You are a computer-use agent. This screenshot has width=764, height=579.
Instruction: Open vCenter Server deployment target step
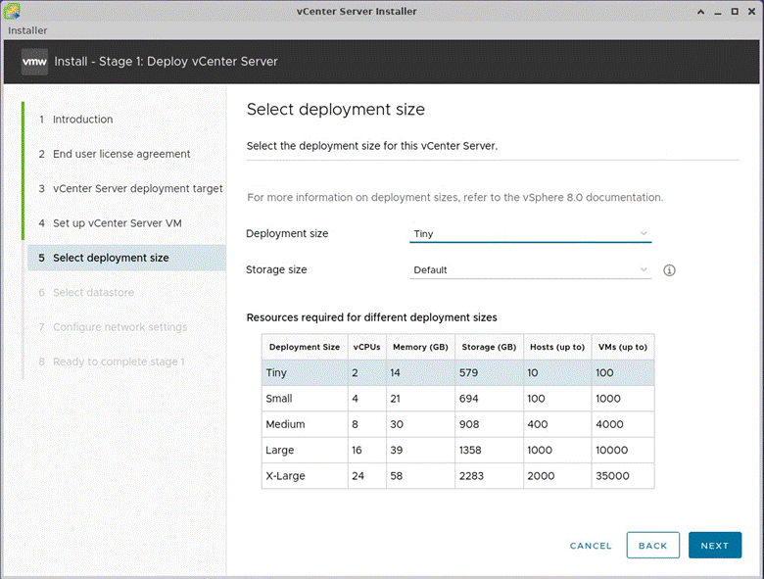137,189
